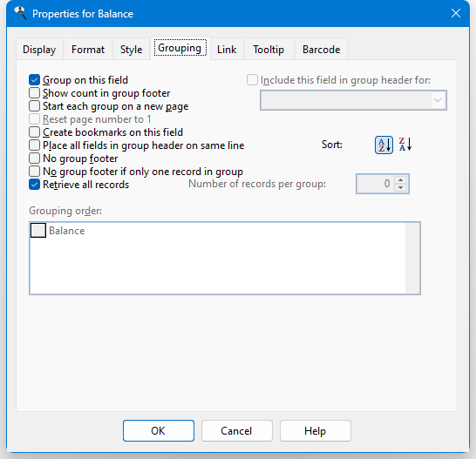This screenshot has height=459, width=476.
Task: Open the Barcode tab
Action: pyautogui.click(x=321, y=49)
